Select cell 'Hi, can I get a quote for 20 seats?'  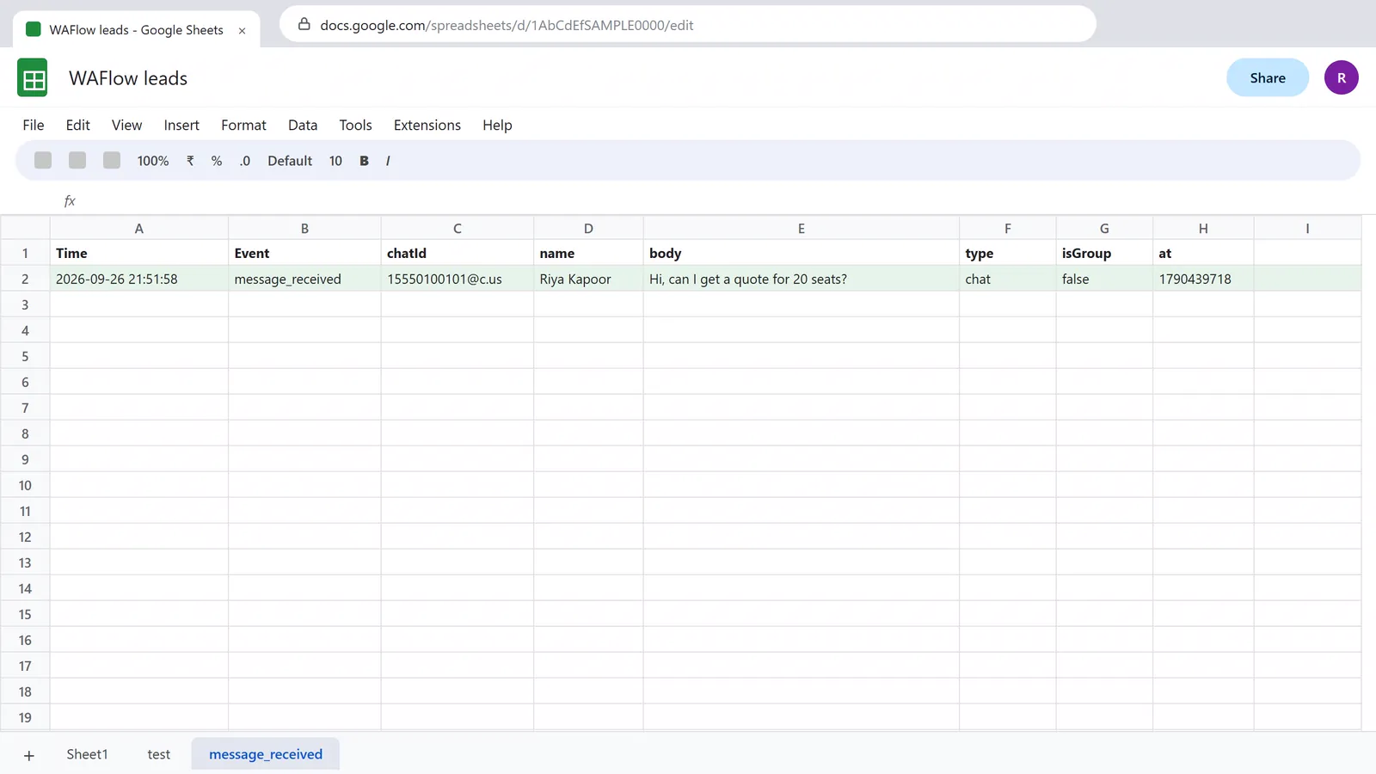(x=802, y=279)
